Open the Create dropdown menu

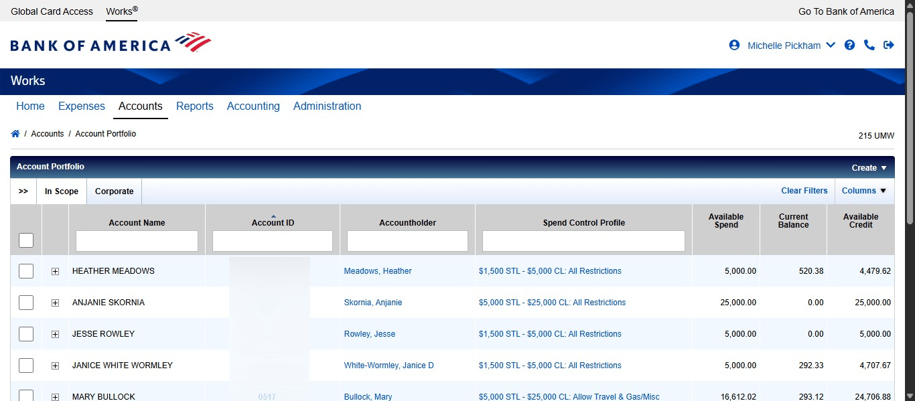point(869,168)
